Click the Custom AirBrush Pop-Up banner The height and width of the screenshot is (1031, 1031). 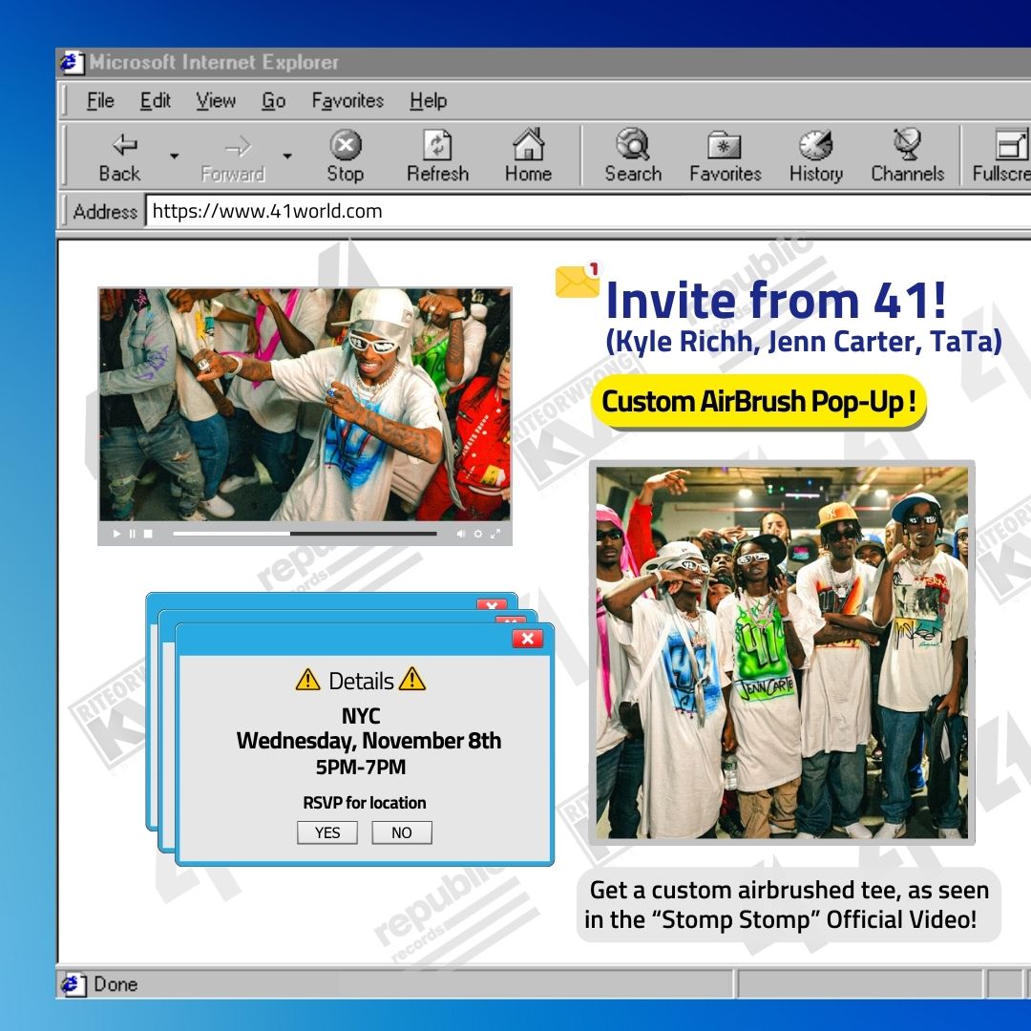click(759, 401)
